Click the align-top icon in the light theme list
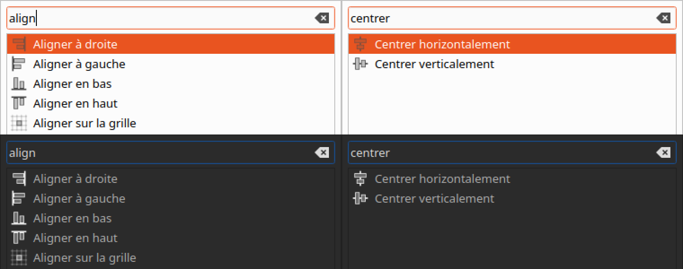Screen dimensions: 683x269 click(19, 104)
